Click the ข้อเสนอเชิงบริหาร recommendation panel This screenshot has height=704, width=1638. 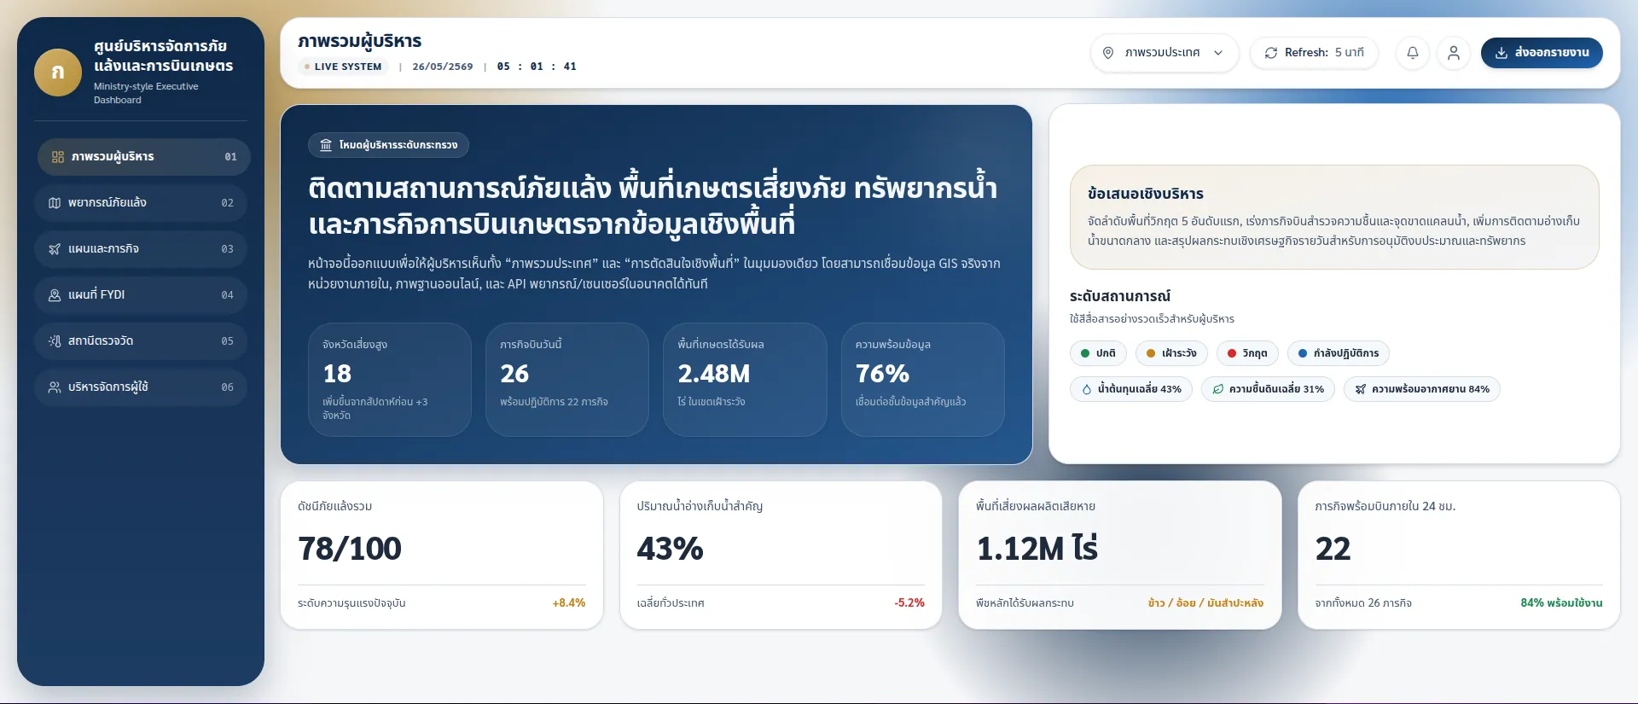point(1334,218)
